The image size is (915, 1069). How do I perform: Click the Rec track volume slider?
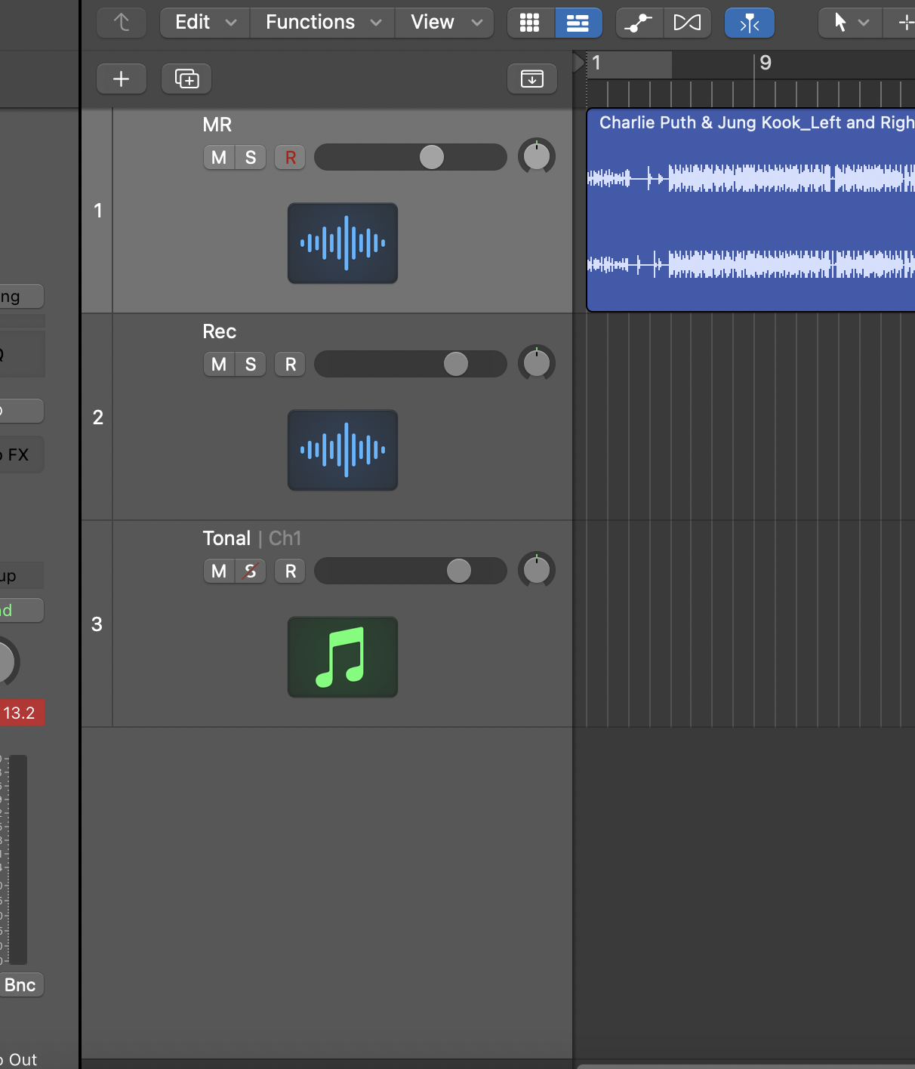coord(410,365)
